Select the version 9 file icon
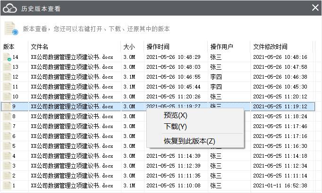The height and width of the screenshot is (193, 322). (x=7, y=106)
